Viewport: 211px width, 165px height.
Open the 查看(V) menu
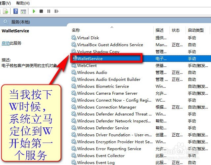pos(5,3)
